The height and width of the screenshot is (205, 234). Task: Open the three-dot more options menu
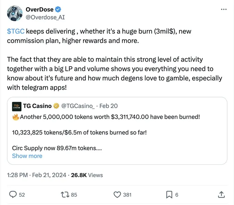(x=224, y=9)
